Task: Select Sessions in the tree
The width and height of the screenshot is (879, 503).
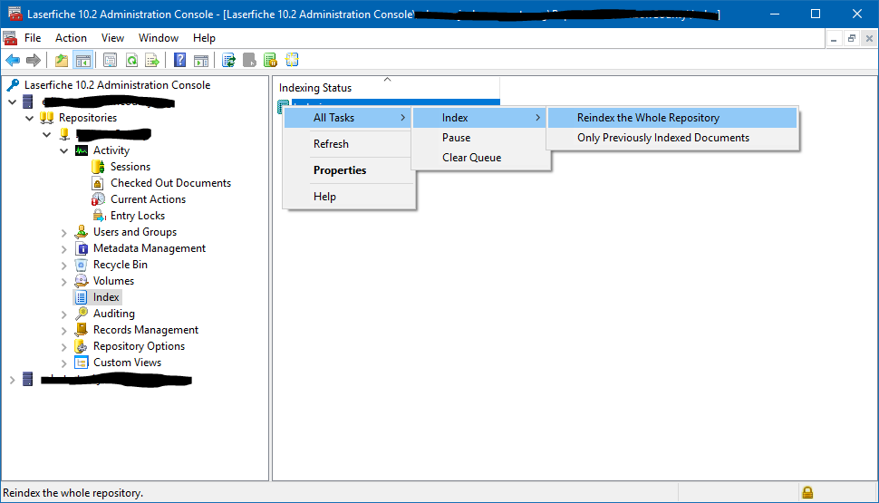Action: tap(130, 167)
